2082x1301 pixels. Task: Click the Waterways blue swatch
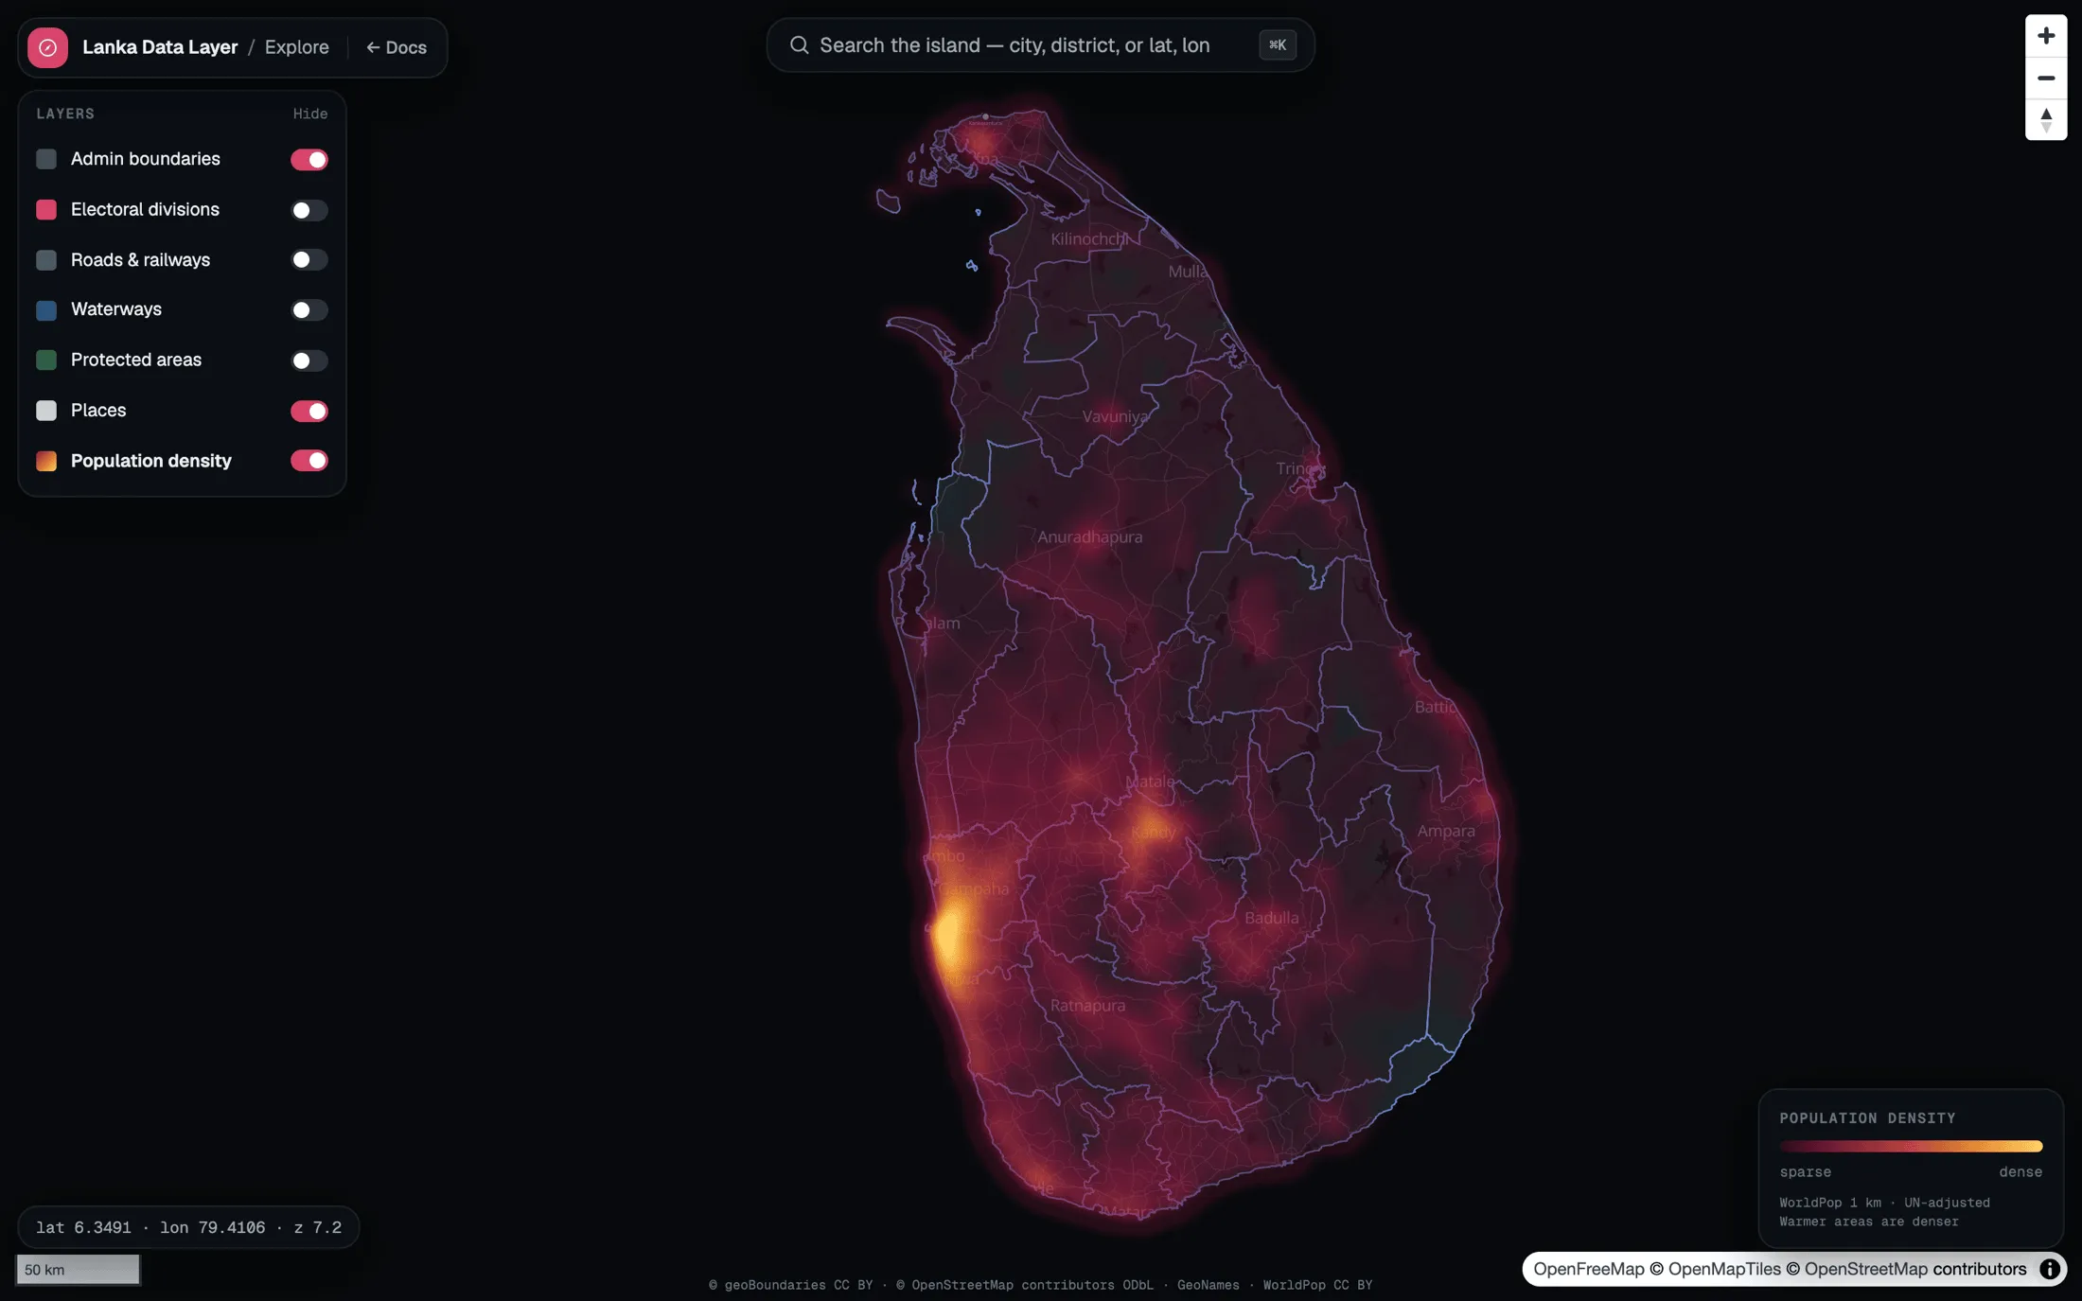(46, 309)
